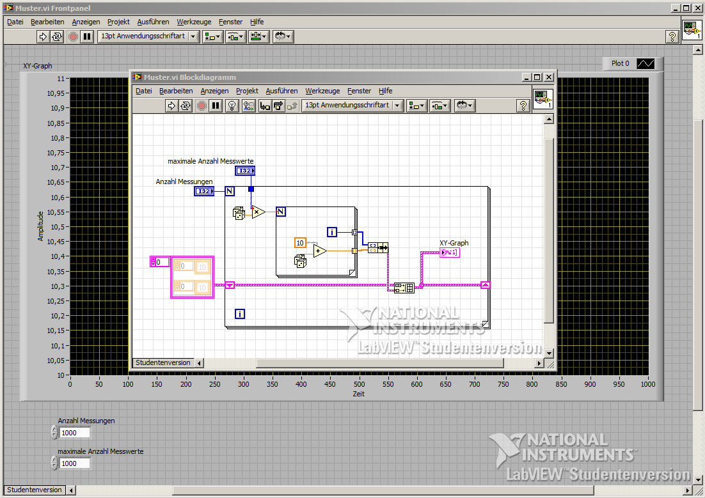Click context help question mark in block diagram
Screen dimensions: 705x498
pos(523,105)
